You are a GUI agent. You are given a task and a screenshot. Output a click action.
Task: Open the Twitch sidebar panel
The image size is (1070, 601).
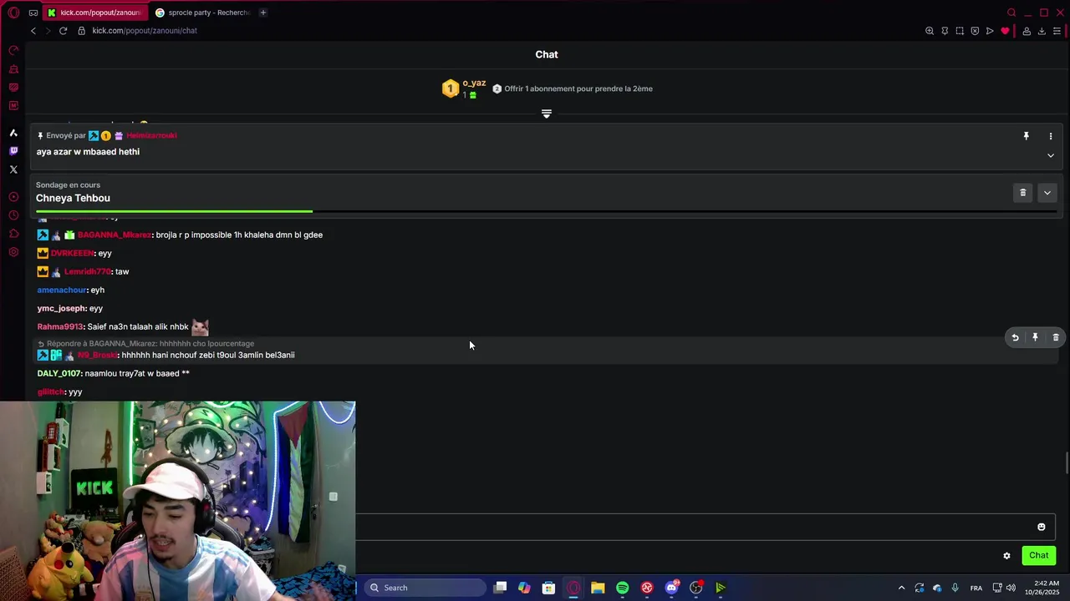[13, 151]
